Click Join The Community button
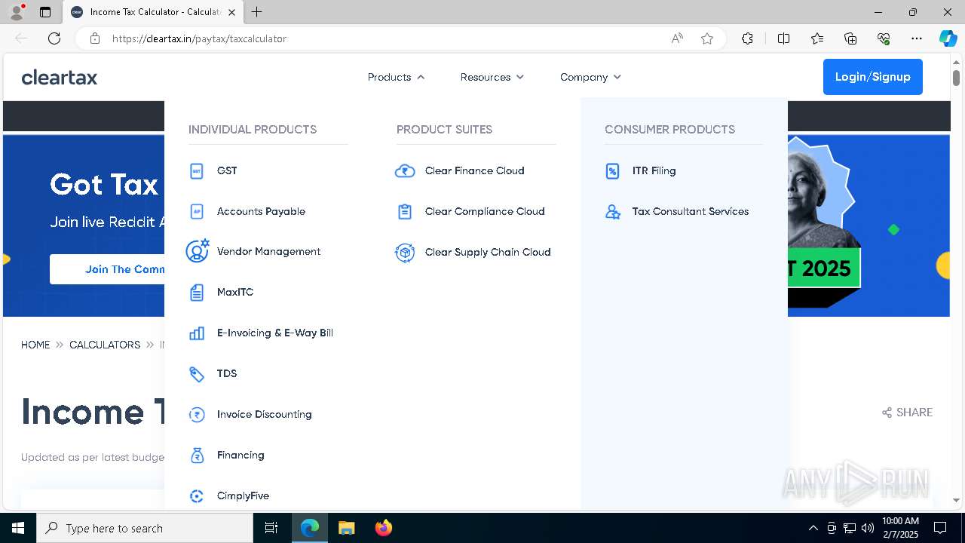This screenshot has height=543, width=965. (107, 269)
